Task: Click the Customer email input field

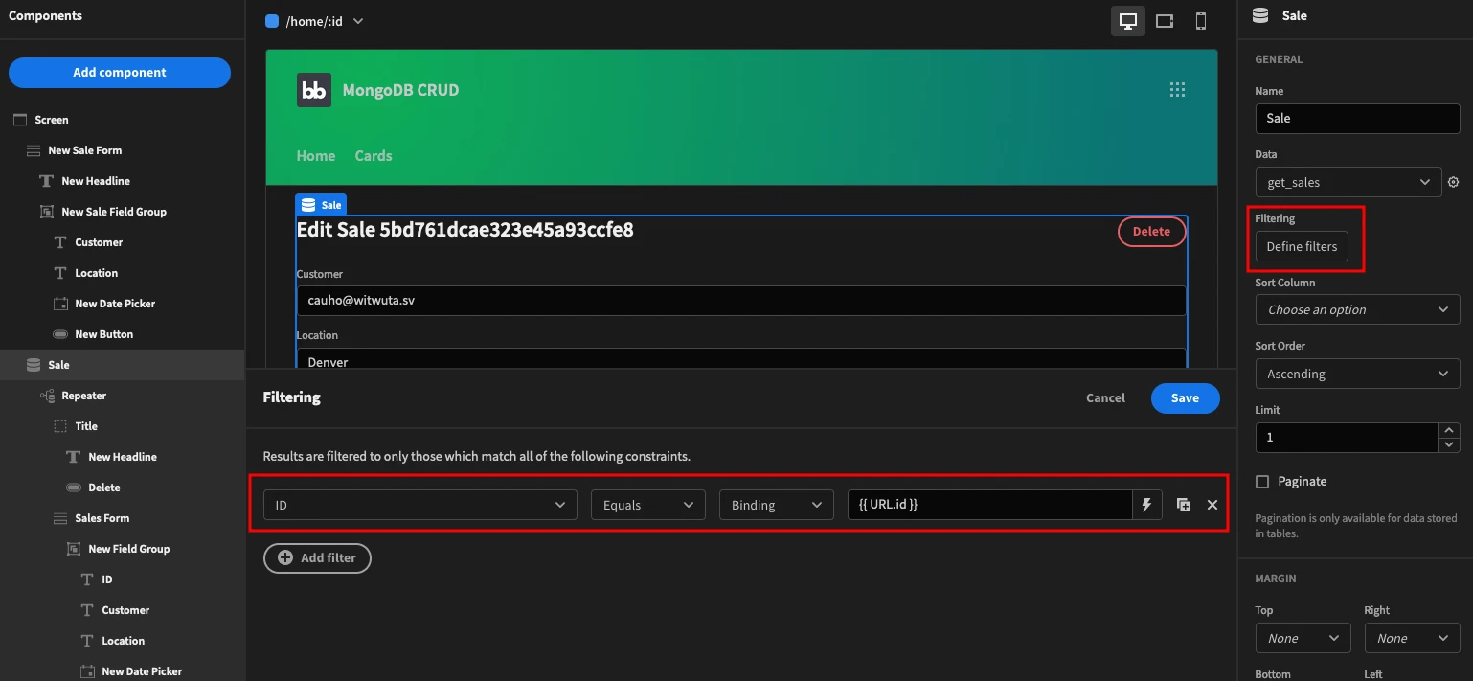Action: pyautogui.click(x=741, y=300)
